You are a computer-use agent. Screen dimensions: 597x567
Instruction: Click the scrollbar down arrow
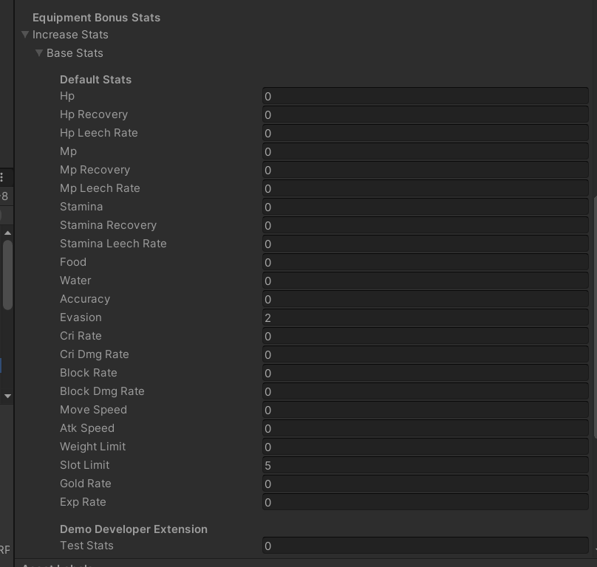point(7,396)
